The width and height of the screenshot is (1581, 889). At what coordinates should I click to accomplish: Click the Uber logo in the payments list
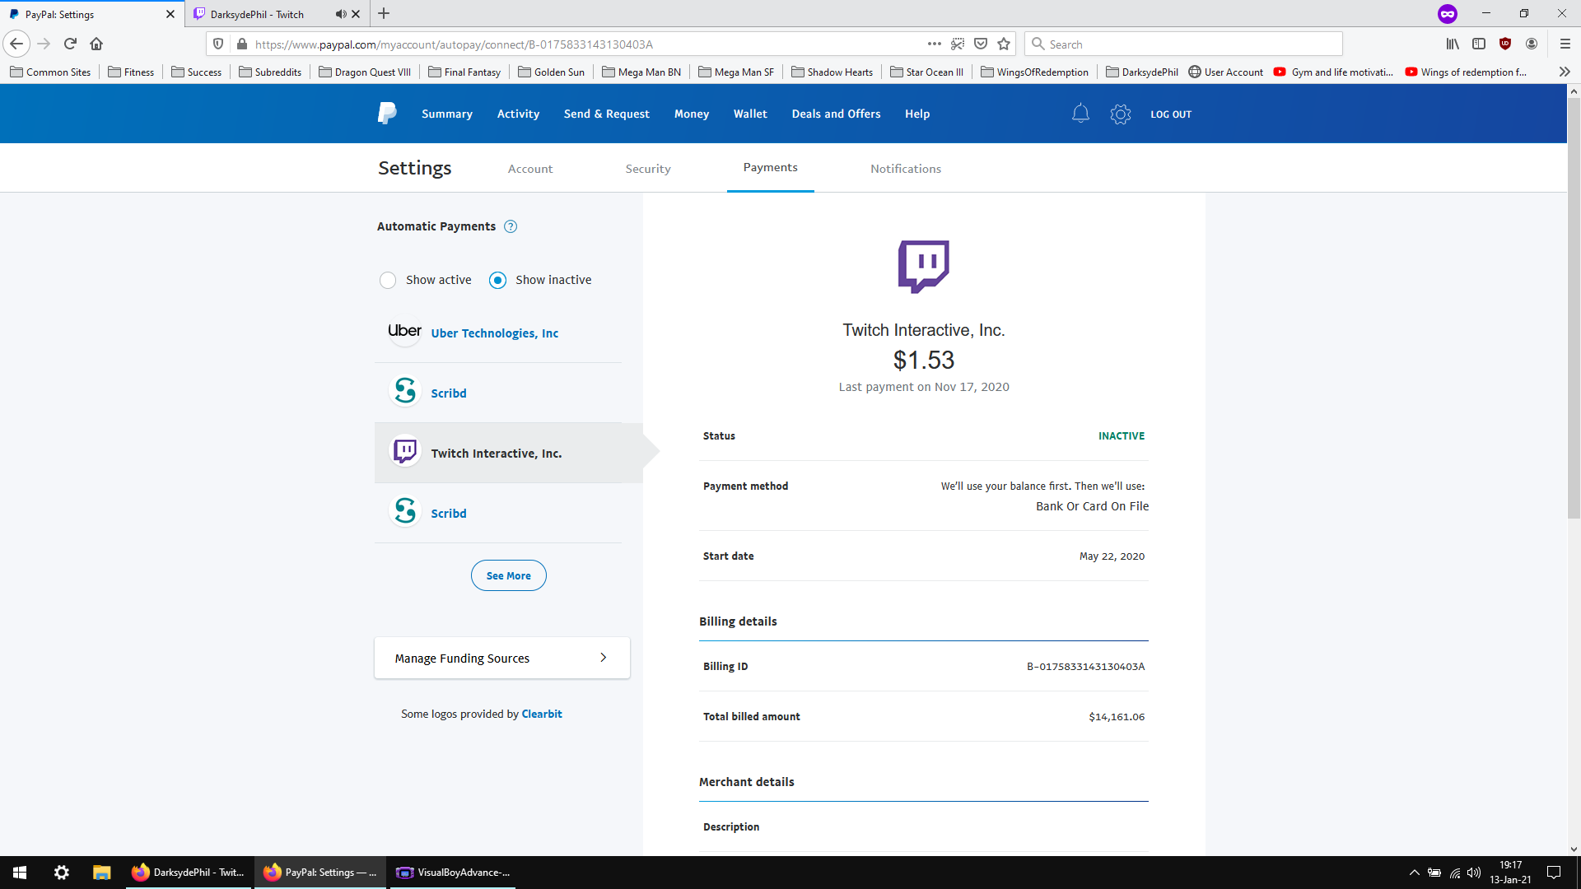click(404, 331)
